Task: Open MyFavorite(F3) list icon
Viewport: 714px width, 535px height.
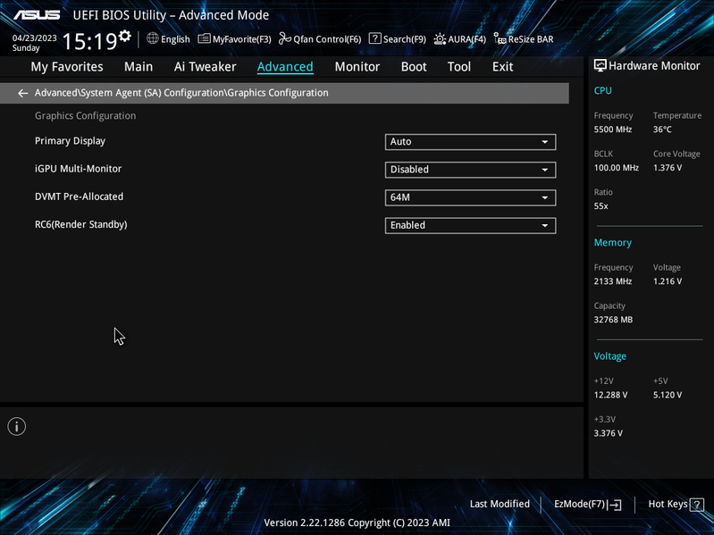Action: (204, 38)
